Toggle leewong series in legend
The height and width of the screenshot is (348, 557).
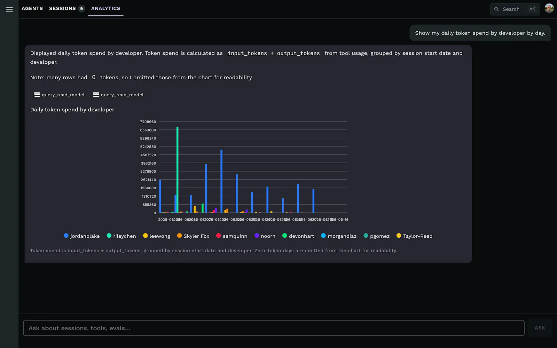tap(157, 236)
